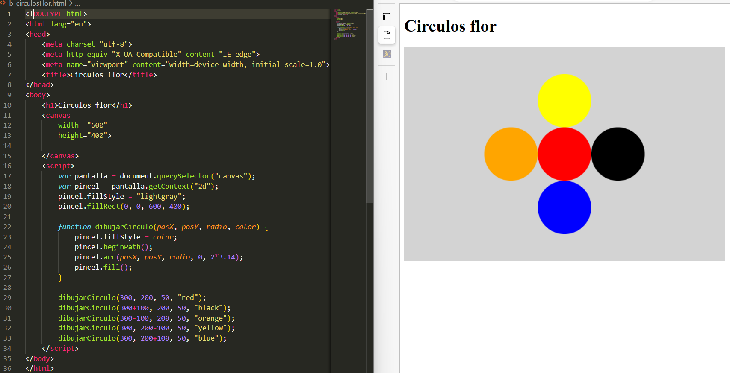Screen dimensions: 730x373
Task: Click the function dibujarCirculo declaration
Action: 163,227
